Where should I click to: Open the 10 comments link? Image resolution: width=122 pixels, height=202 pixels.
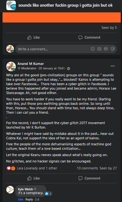click(x=87, y=168)
